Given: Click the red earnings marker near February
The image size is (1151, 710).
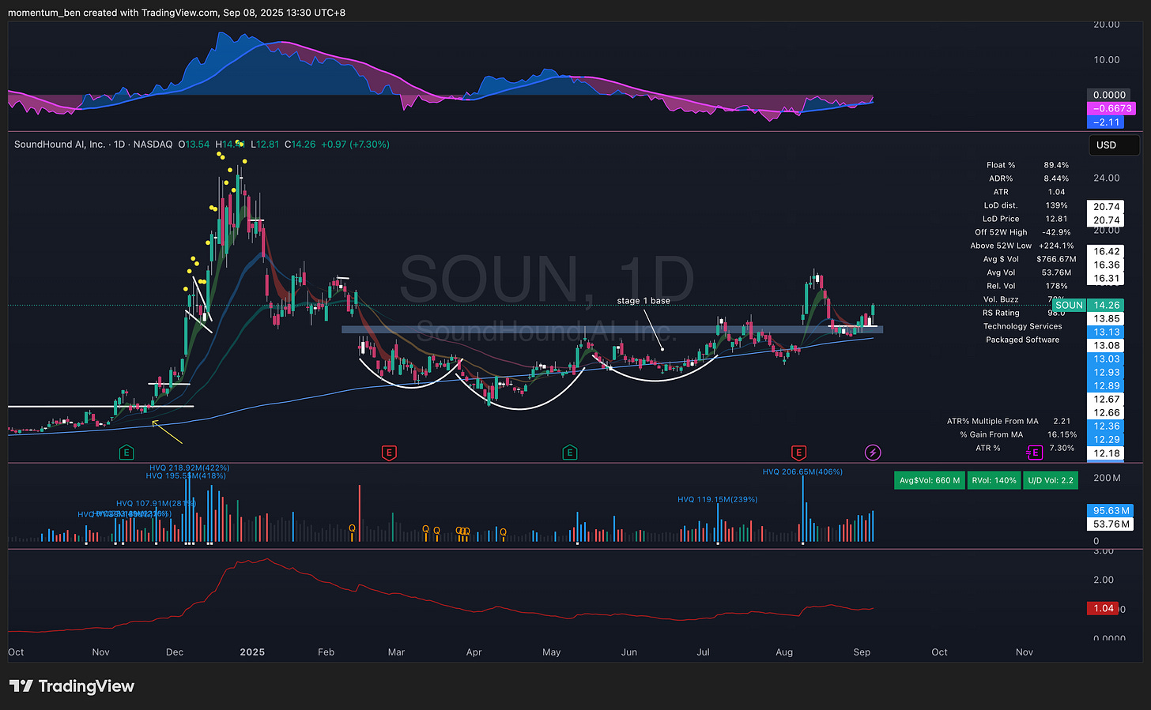Looking at the screenshot, I should 388,453.
